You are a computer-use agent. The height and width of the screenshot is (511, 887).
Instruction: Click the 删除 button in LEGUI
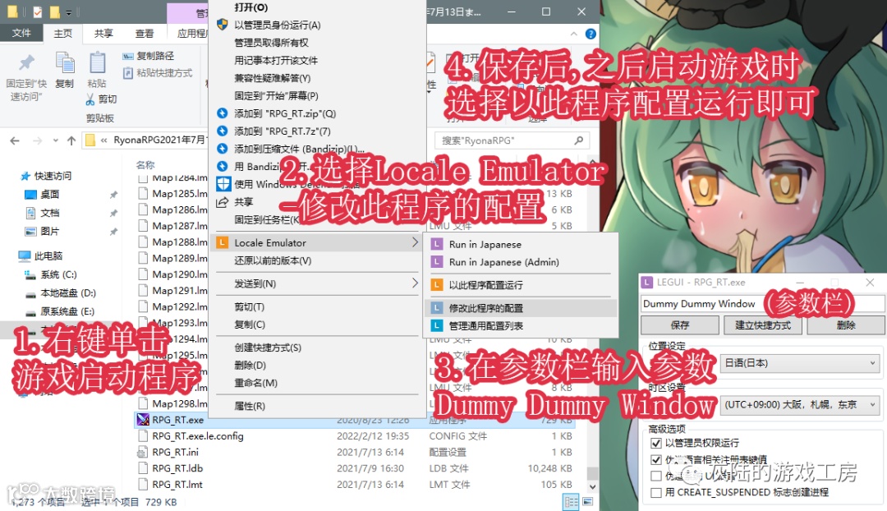click(x=846, y=325)
